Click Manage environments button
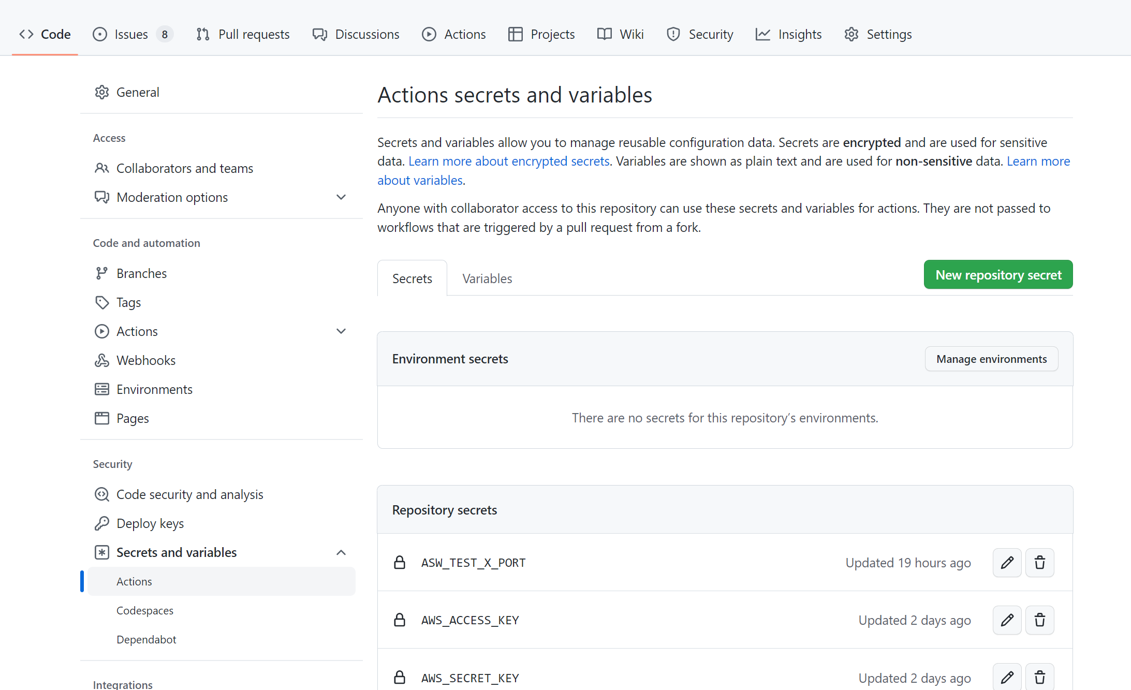Image resolution: width=1131 pixels, height=690 pixels. pos(991,359)
